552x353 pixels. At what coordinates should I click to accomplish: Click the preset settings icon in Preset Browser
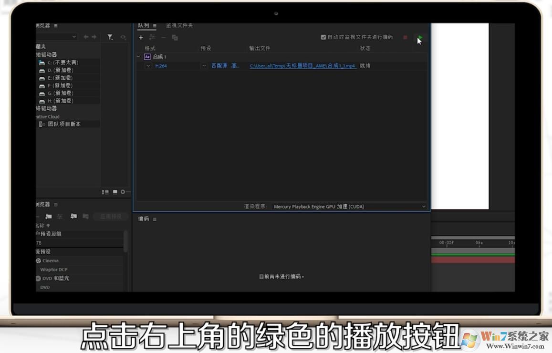pyautogui.click(x=60, y=216)
